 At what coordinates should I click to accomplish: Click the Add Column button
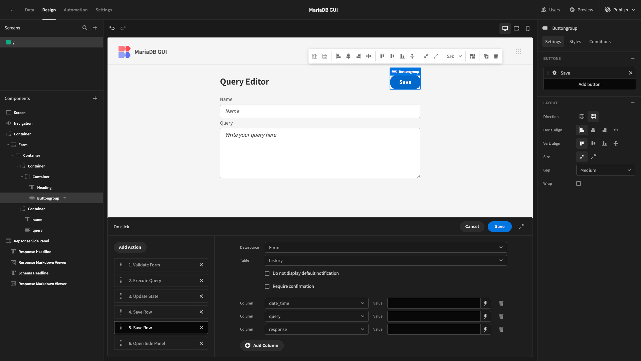coord(262,345)
